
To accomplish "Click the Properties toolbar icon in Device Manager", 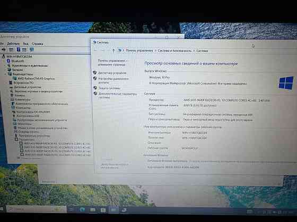I will point(11,50).
